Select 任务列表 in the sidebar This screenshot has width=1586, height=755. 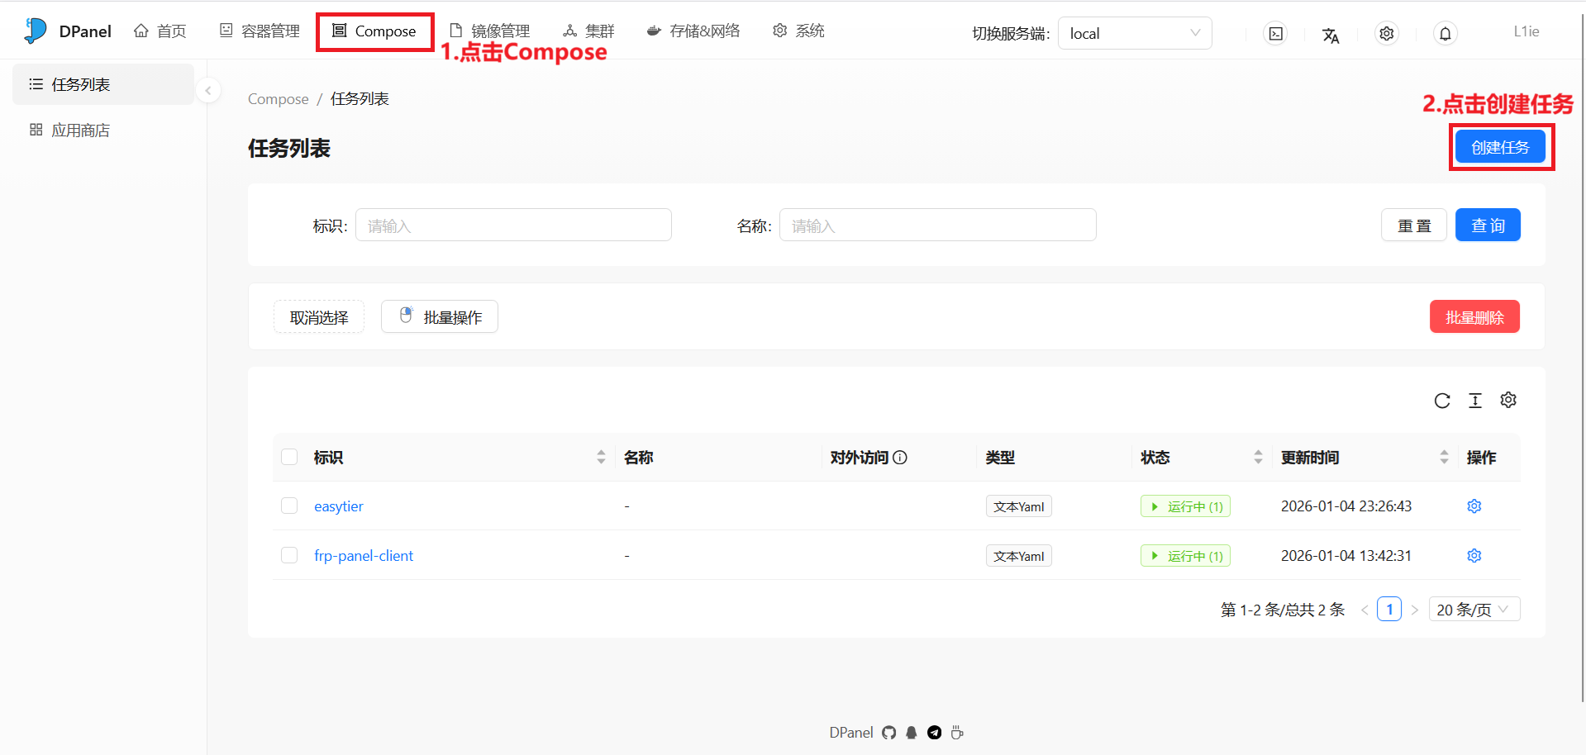coord(103,84)
